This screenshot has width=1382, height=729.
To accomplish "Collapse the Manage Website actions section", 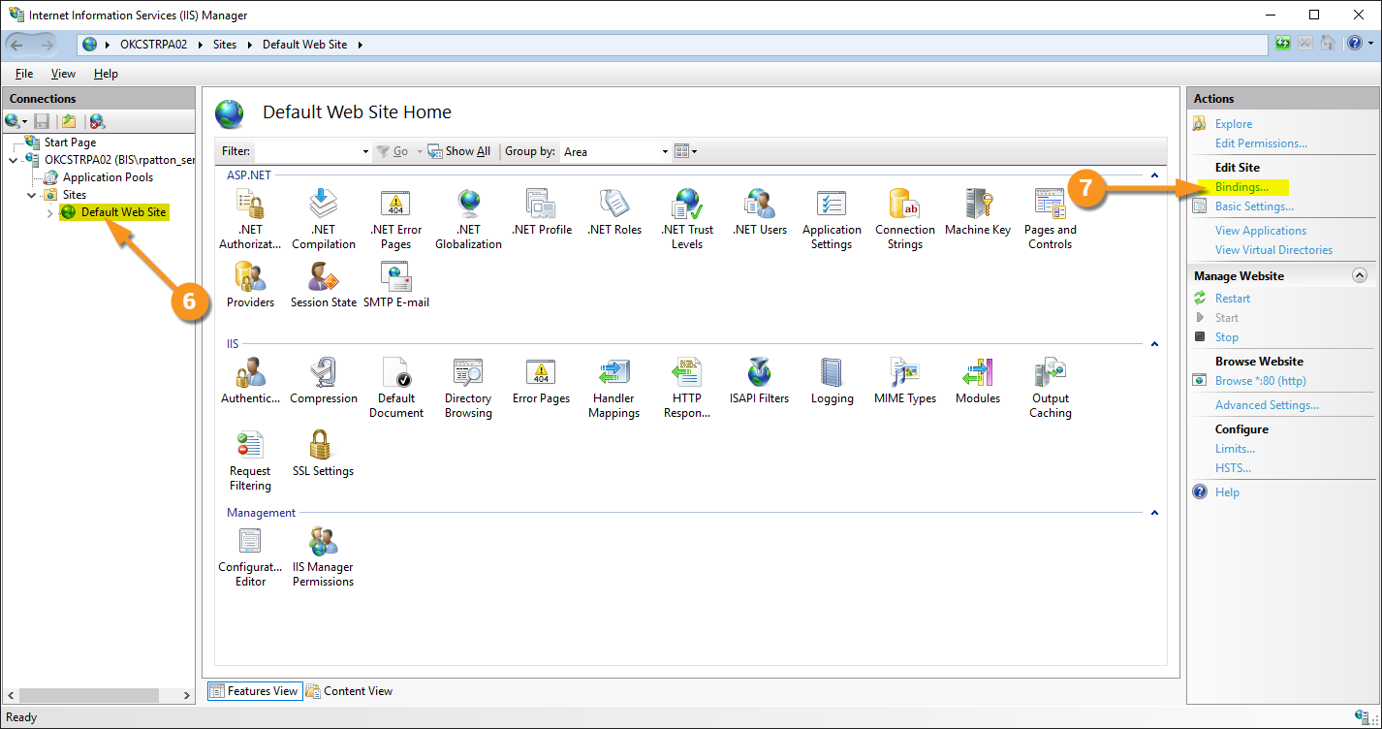I will (1359, 276).
